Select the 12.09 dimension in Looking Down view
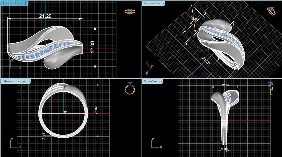The image size is (282, 157). pos(92,47)
